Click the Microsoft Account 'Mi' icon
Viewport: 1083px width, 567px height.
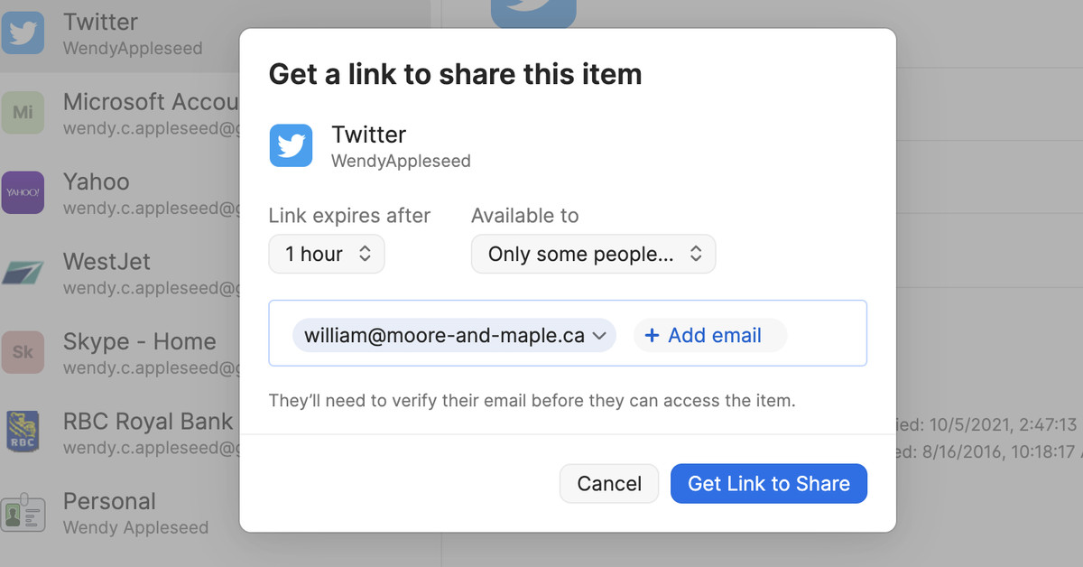[x=23, y=113]
